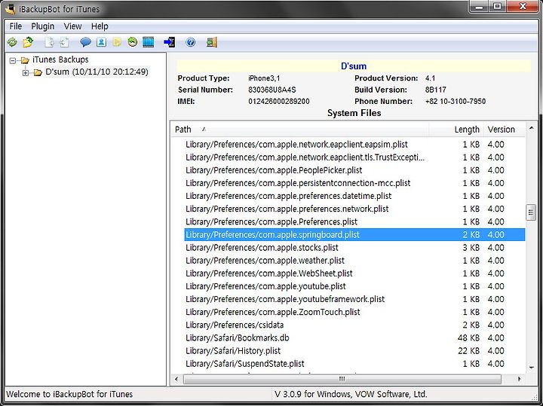Select com.apple.PeoplePicker.plist row

(x=354, y=170)
